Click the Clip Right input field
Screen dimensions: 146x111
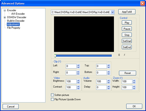[71, 73]
